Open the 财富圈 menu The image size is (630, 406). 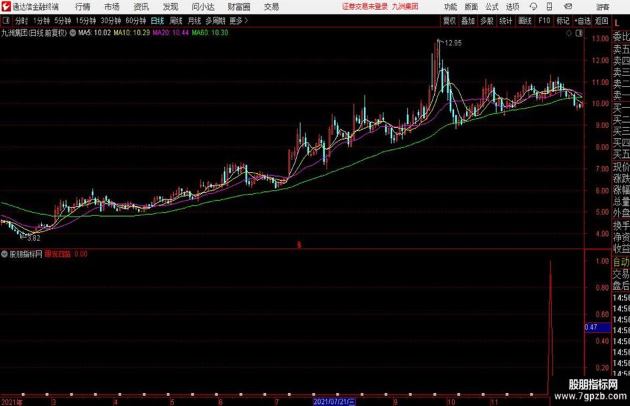(239, 7)
